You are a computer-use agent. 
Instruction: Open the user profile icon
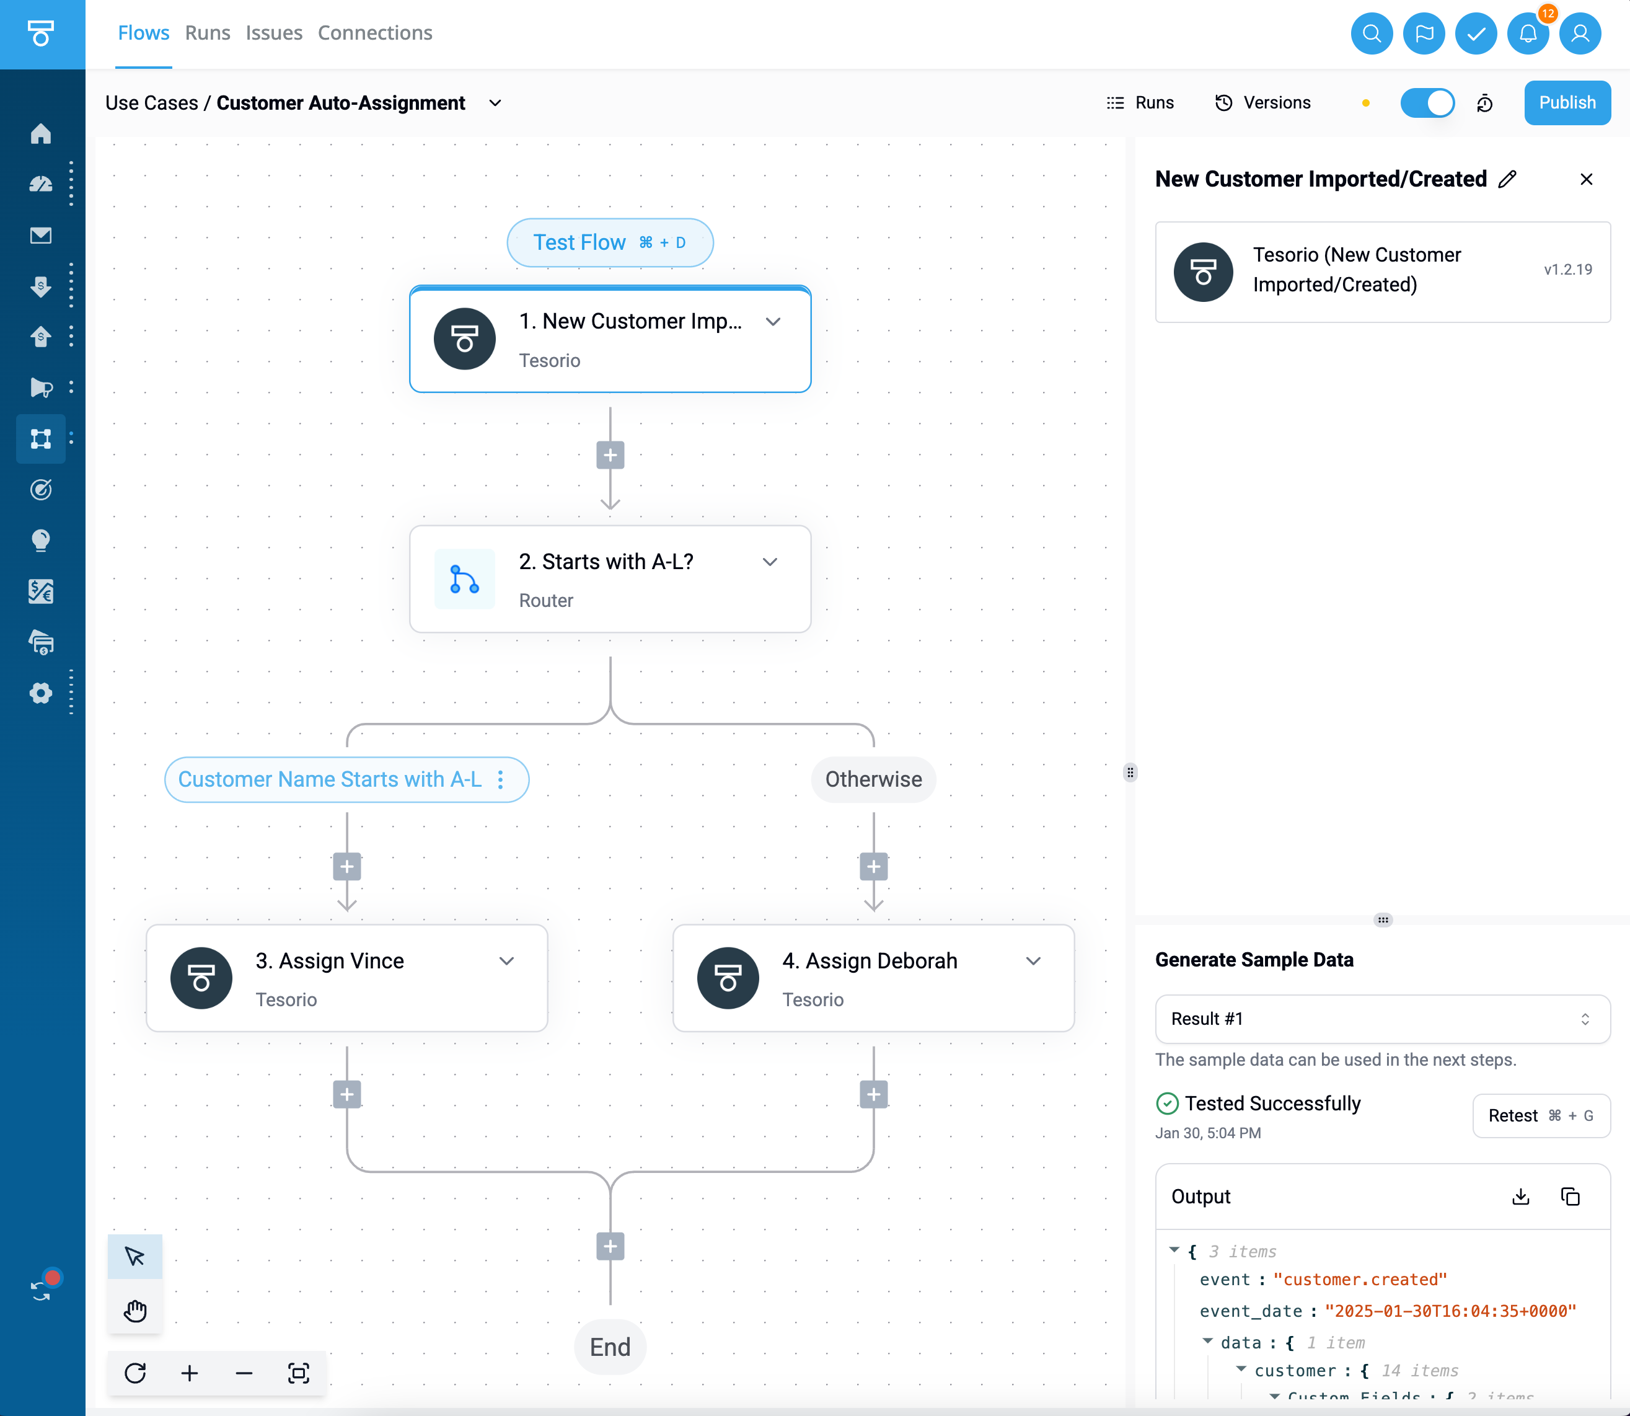1580,33
